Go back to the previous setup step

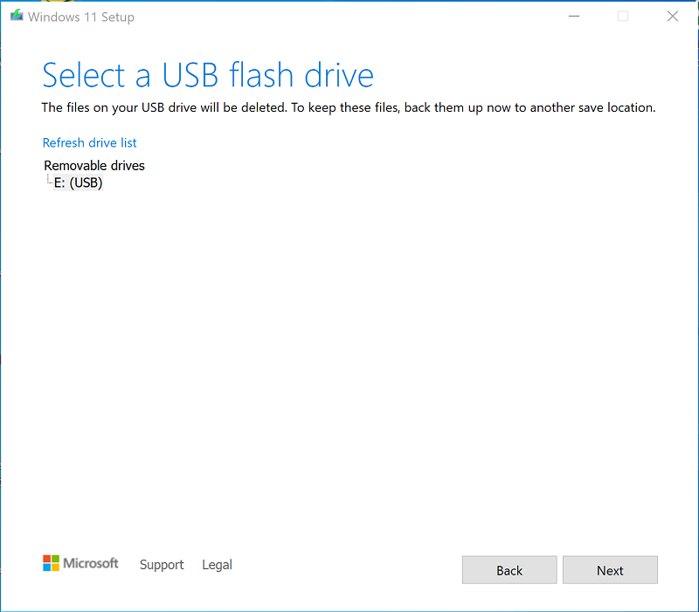click(509, 569)
